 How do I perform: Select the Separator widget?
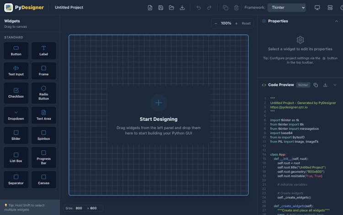(16, 180)
